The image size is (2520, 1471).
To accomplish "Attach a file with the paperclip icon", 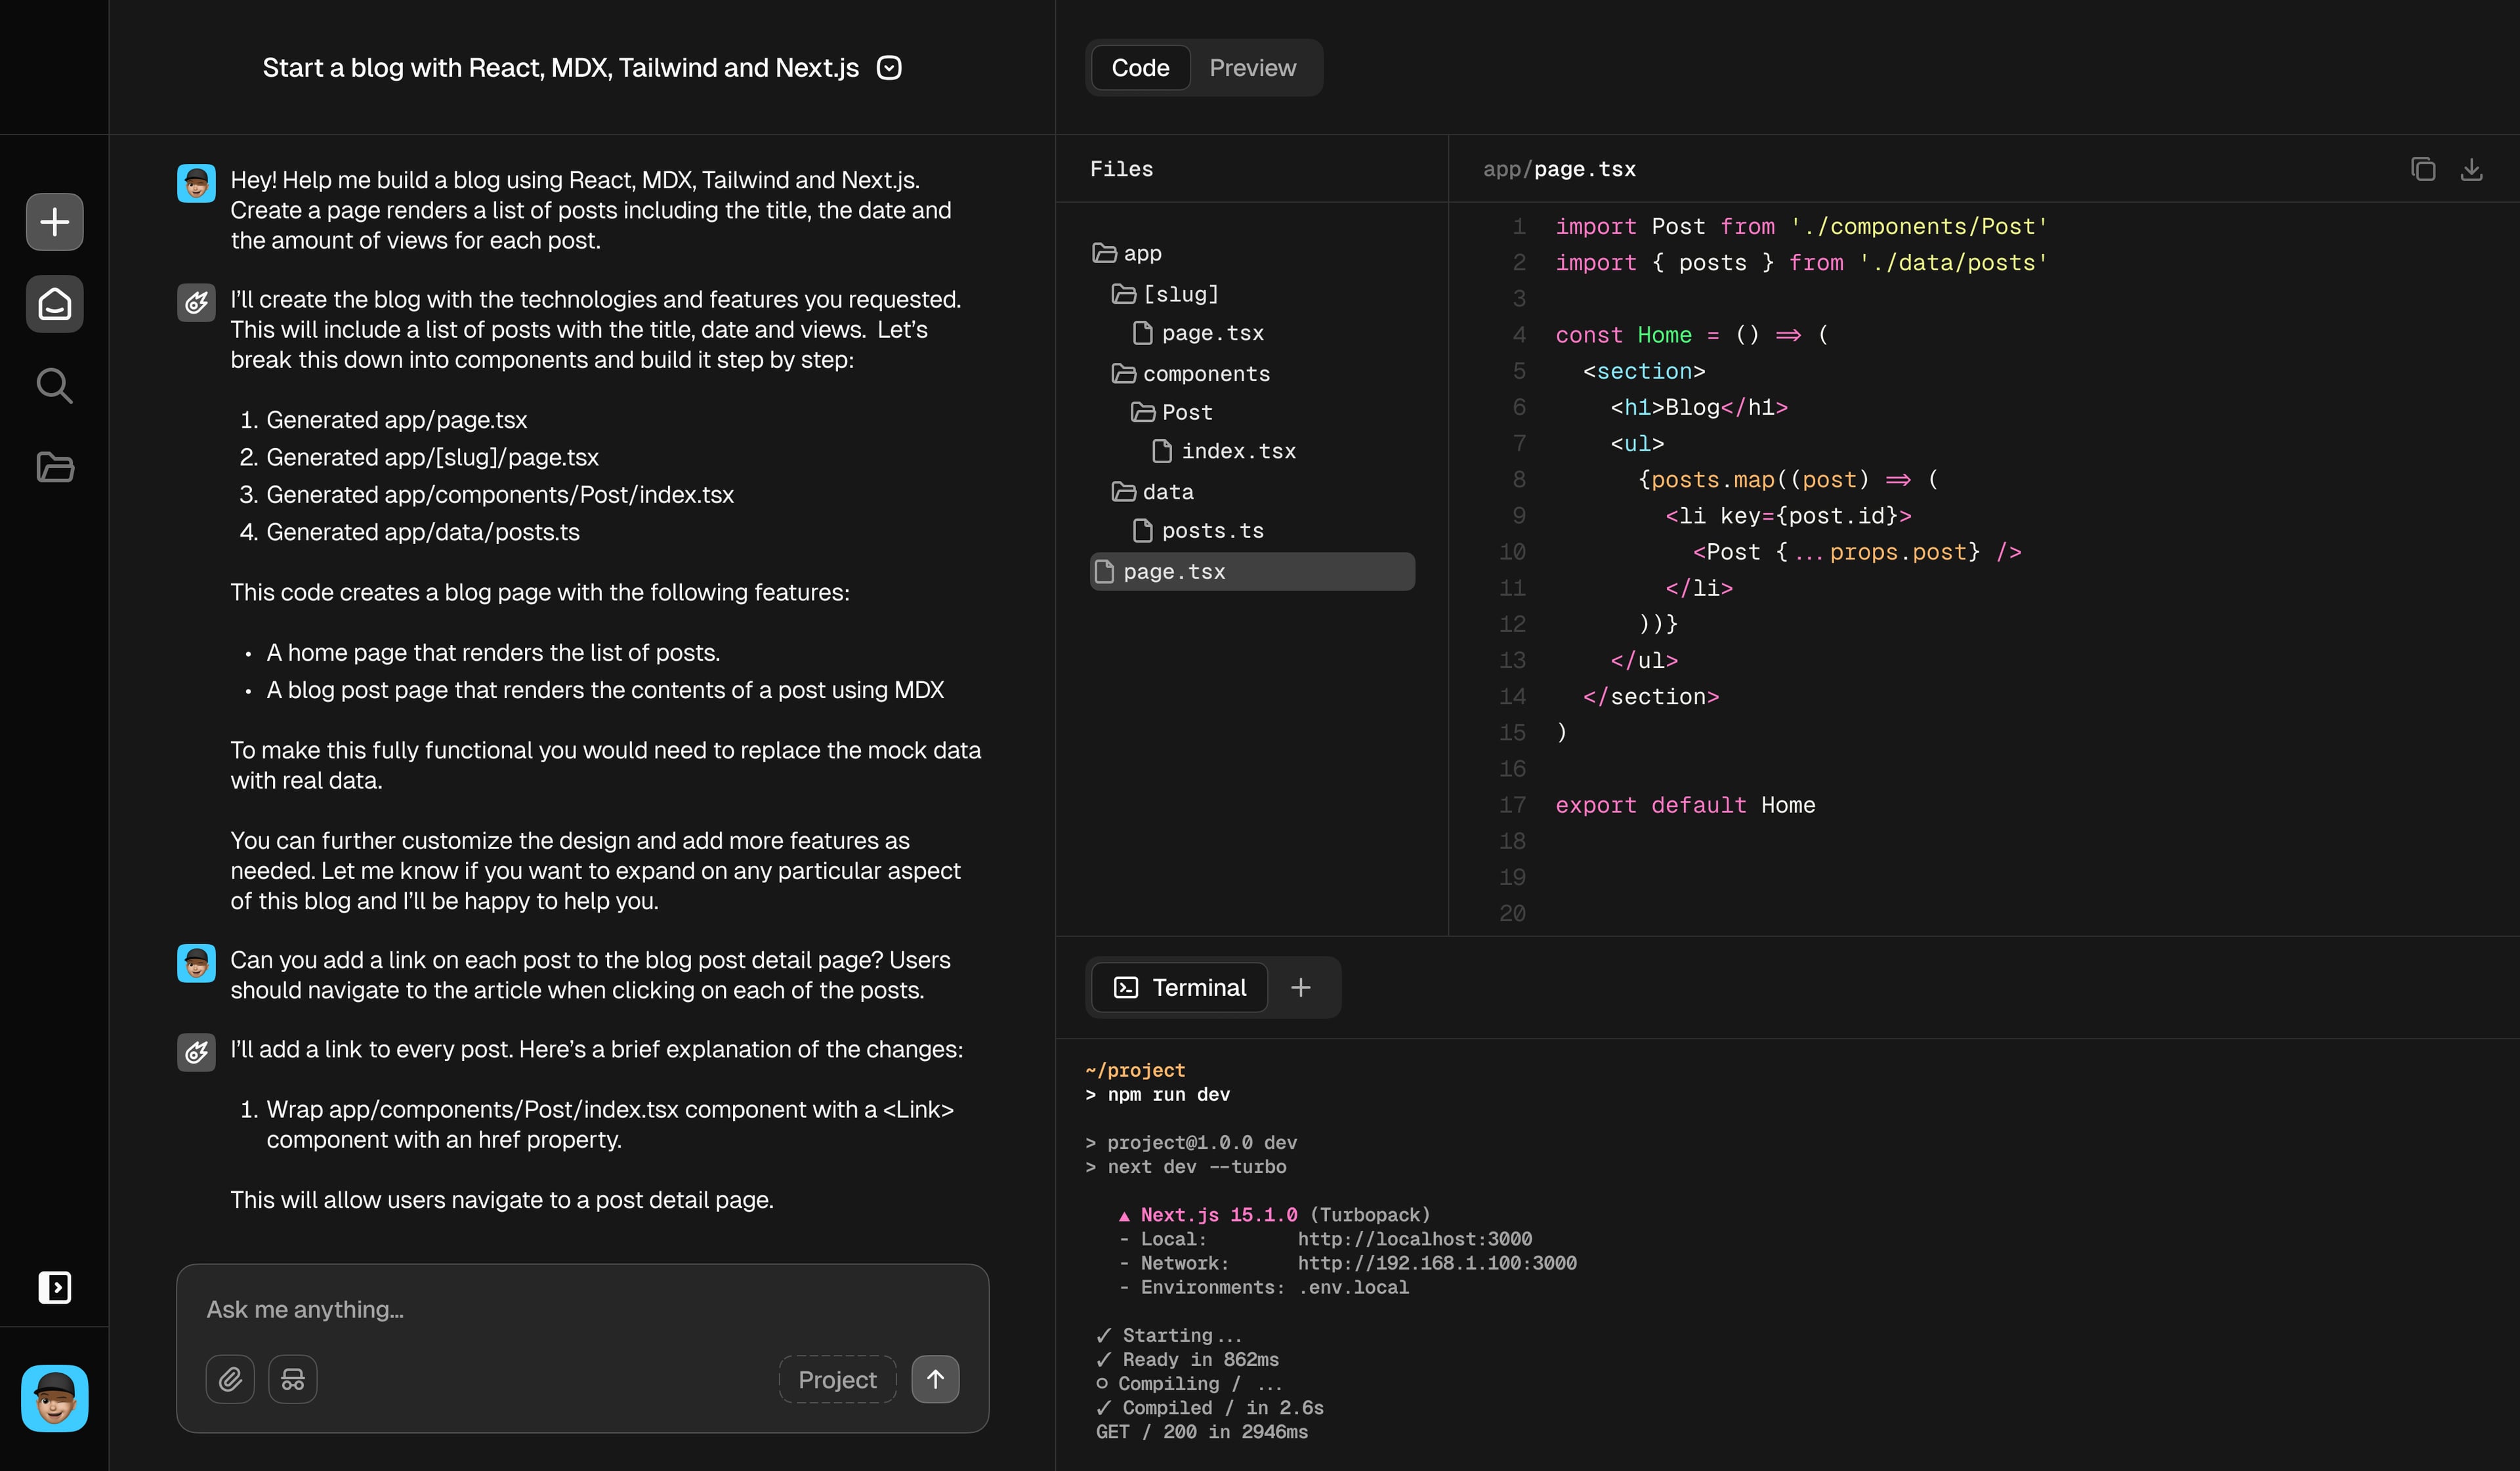I will click(230, 1378).
